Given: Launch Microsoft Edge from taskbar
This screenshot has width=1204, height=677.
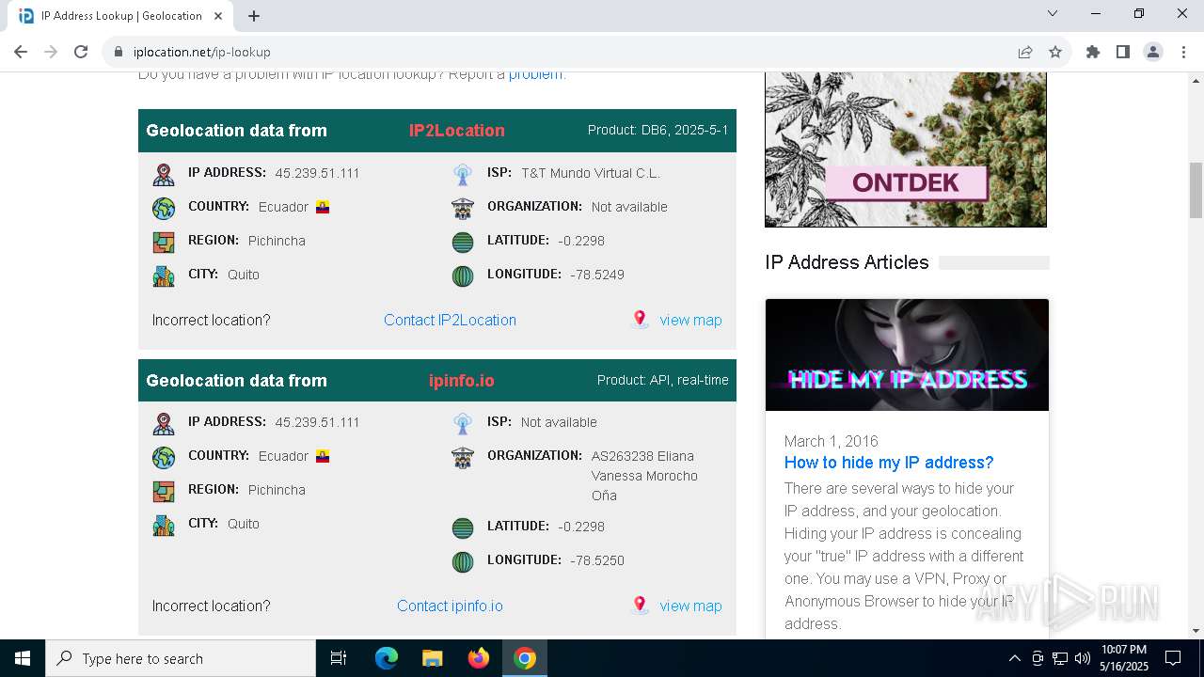Looking at the screenshot, I should (x=387, y=658).
